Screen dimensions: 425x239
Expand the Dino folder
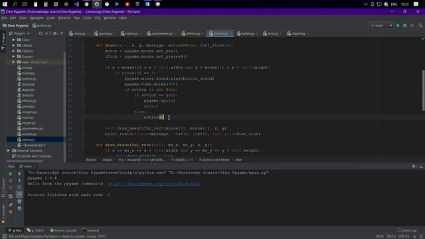[13, 40]
